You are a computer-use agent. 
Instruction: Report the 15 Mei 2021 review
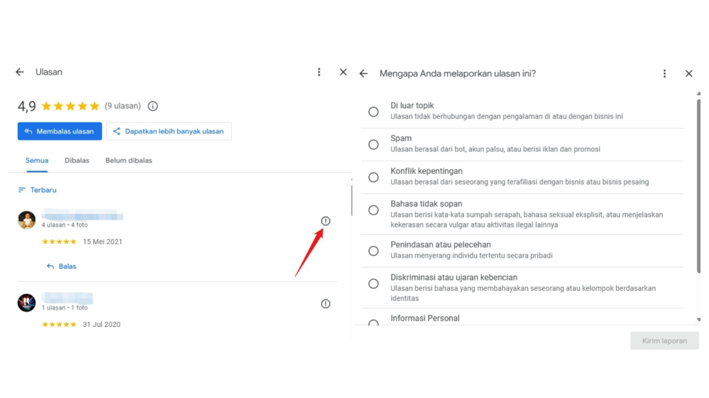[x=325, y=221]
